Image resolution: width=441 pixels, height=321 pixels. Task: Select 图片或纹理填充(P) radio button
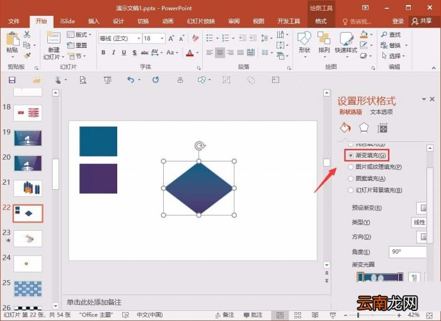(351, 167)
